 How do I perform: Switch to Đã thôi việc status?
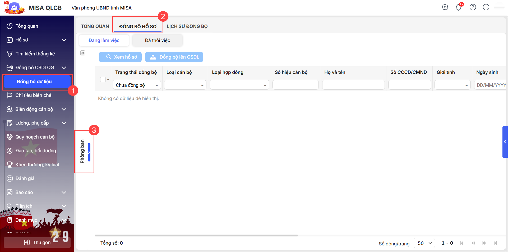pyautogui.click(x=157, y=40)
